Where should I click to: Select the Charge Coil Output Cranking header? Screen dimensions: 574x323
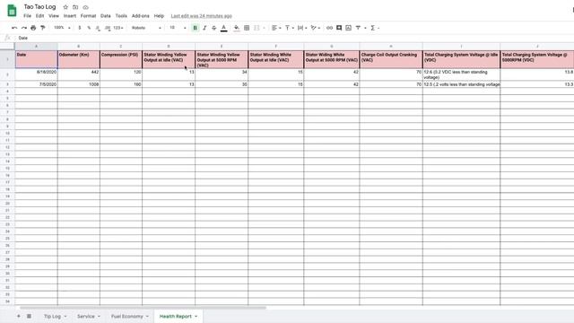pos(391,59)
